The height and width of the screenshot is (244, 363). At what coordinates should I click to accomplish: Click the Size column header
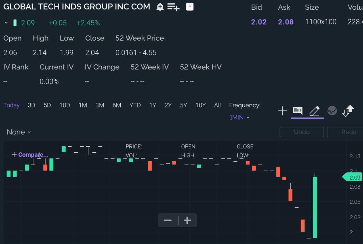tap(312, 7)
